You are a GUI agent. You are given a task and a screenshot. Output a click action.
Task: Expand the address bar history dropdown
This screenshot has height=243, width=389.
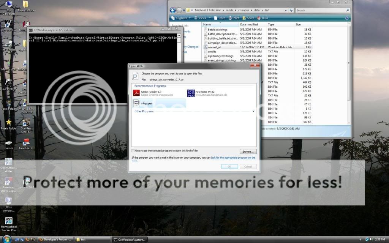coord(285,10)
